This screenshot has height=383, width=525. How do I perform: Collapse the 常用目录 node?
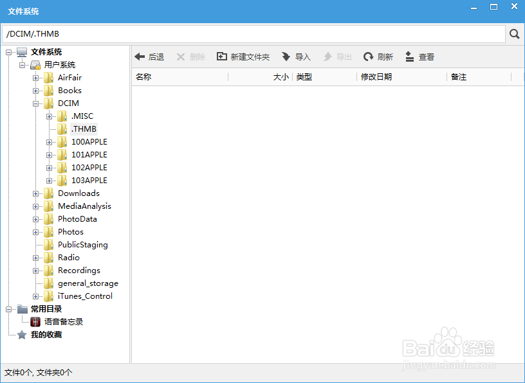[9, 309]
